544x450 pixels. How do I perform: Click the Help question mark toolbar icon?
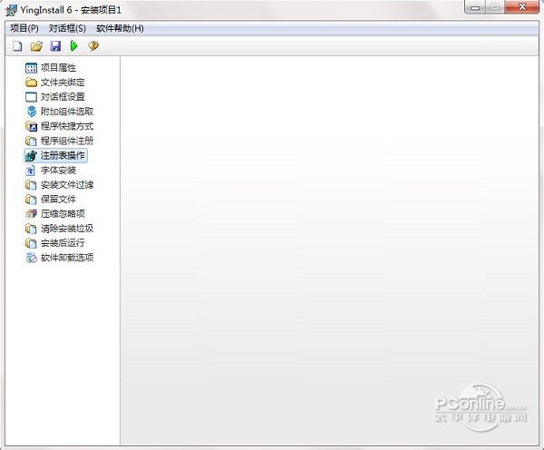coord(93,46)
